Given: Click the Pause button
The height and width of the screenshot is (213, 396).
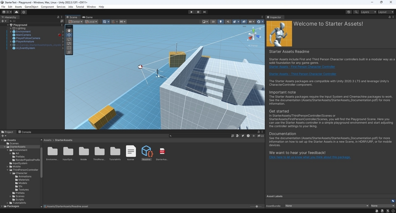Looking at the screenshot, I should 198,12.
